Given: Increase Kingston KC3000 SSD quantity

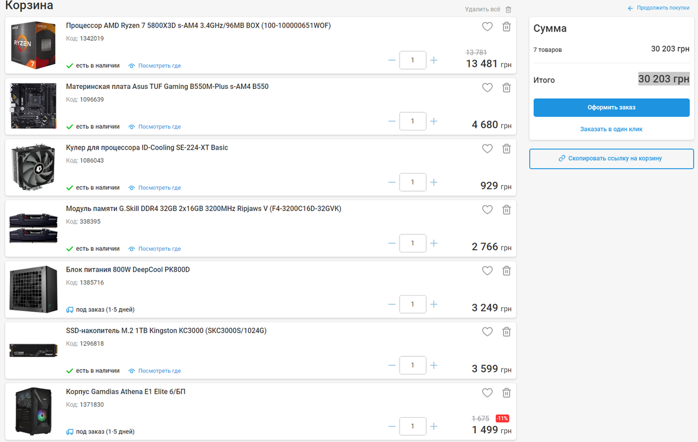Looking at the screenshot, I should pyautogui.click(x=434, y=365).
